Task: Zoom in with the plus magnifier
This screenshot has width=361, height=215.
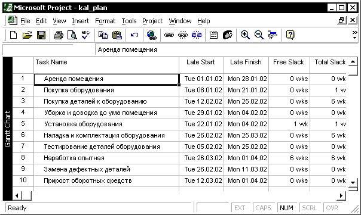Action: (x=245, y=35)
